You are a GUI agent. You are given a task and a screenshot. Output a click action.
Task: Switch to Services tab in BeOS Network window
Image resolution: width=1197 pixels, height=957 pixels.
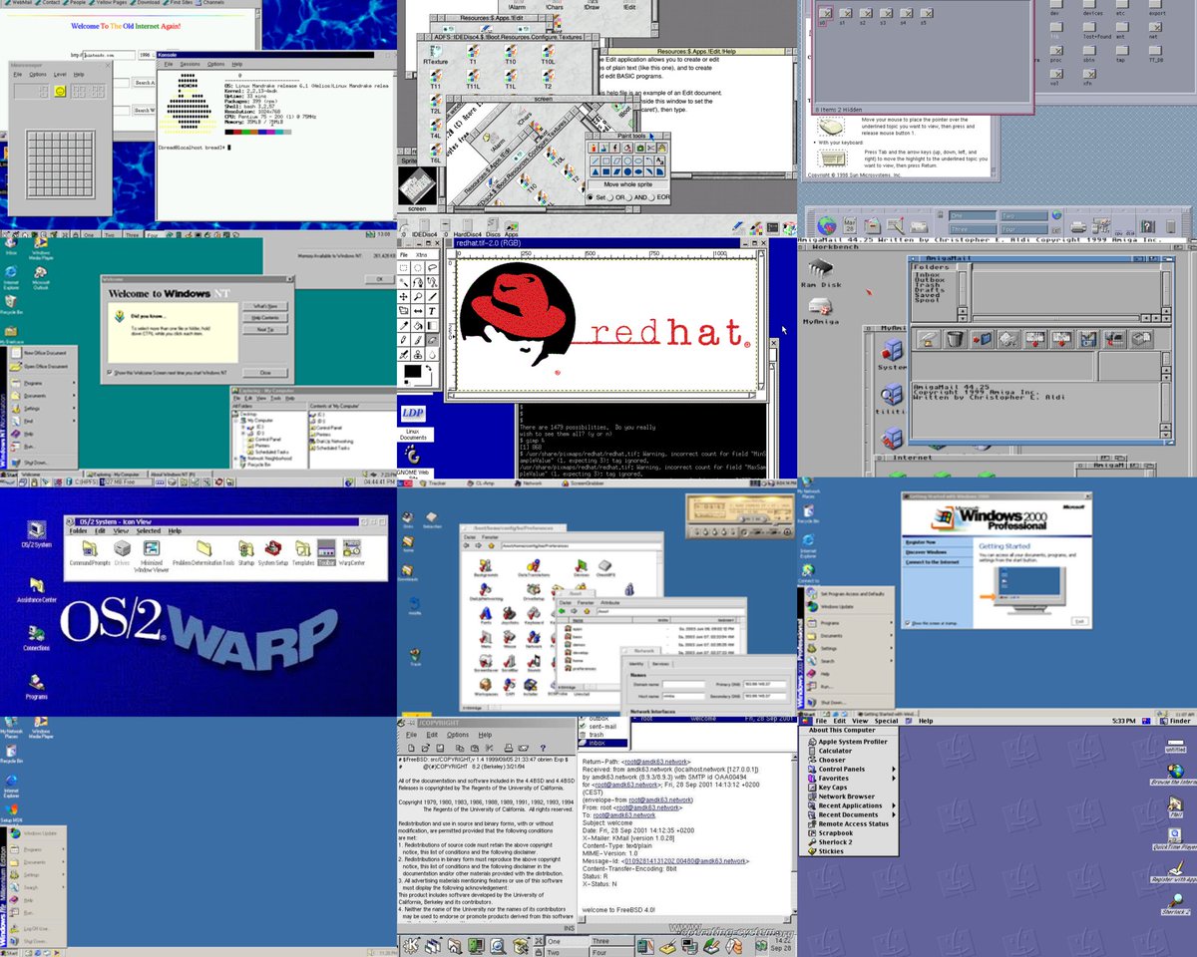(x=660, y=664)
